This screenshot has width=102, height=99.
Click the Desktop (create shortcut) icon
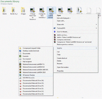[x=20, y=51]
